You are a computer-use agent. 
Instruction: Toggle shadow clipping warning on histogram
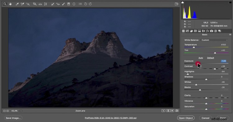(x=183, y=2)
